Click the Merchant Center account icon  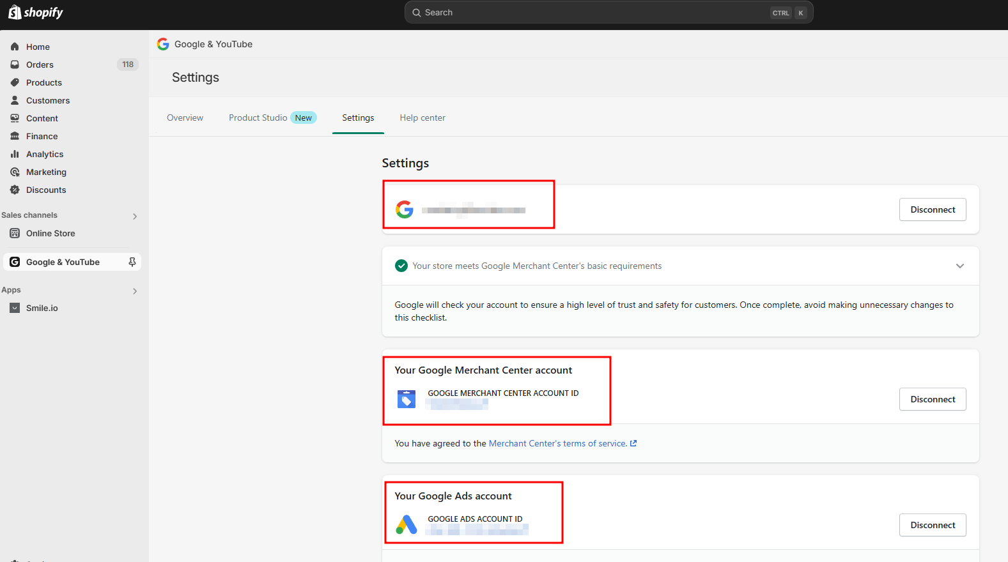click(407, 399)
